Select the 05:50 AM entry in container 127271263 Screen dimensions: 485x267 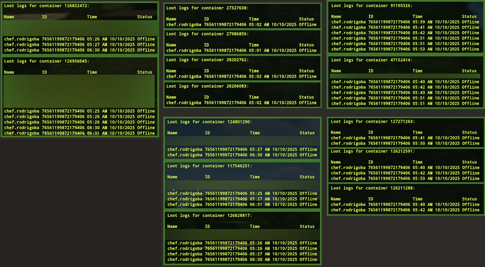tap(405, 143)
